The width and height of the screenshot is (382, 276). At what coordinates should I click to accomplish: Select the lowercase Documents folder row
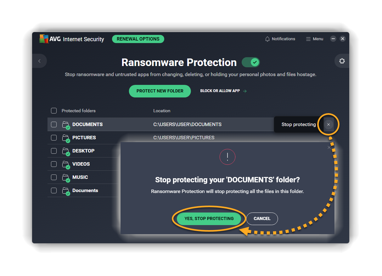pyautogui.click(x=85, y=190)
